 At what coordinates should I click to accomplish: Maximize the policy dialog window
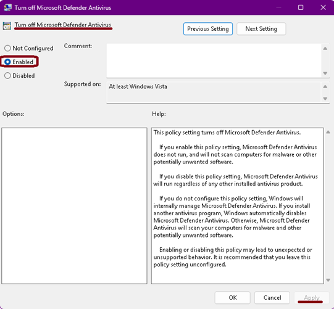(301, 7)
